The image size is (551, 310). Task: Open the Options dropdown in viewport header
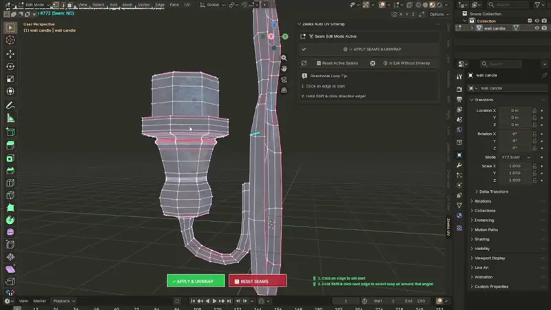click(439, 14)
